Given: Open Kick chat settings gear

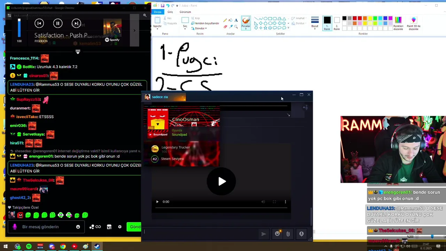Looking at the screenshot, I should pos(120,227).
